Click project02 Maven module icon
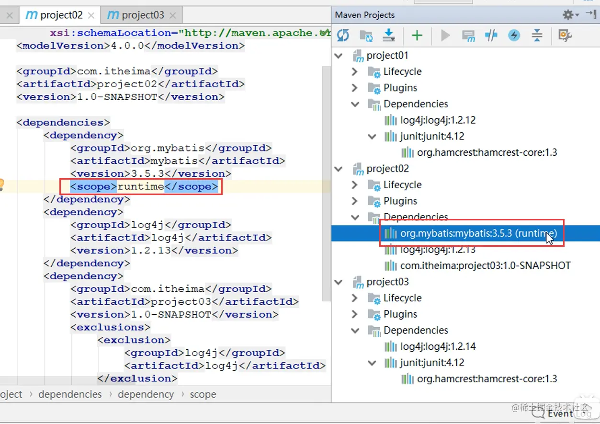This screenshot has height=424, width=600. click(x=359, y=169)
